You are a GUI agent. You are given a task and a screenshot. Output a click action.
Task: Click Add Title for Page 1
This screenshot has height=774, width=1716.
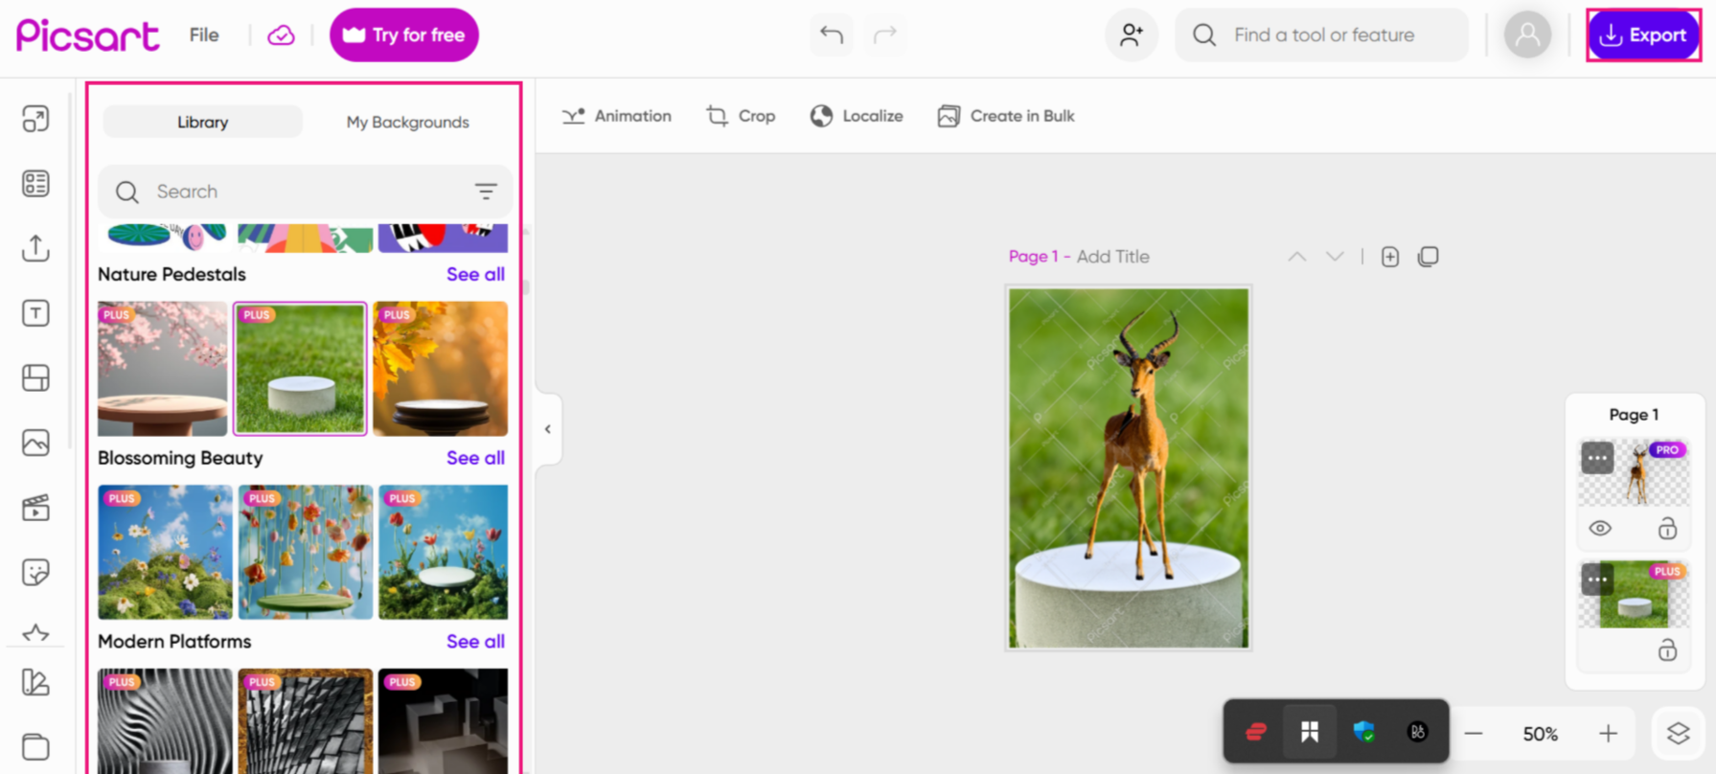point(1113,257)
